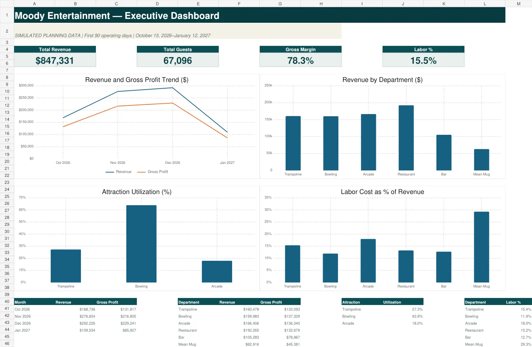The image size is (532, 347).
Task: Click the 'Labor Cost as % of Revenue' chart title
Action: coord(383,192)
